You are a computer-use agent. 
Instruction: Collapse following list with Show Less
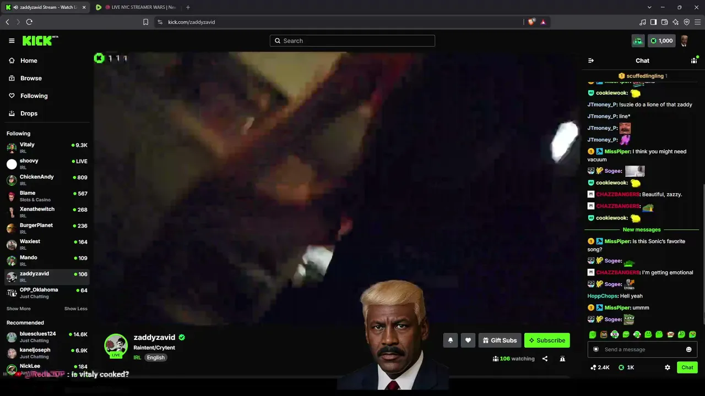76,309
